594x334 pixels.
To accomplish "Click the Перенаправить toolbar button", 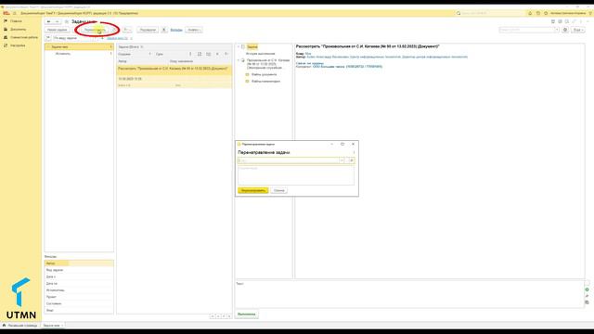I will pos(95,30).
